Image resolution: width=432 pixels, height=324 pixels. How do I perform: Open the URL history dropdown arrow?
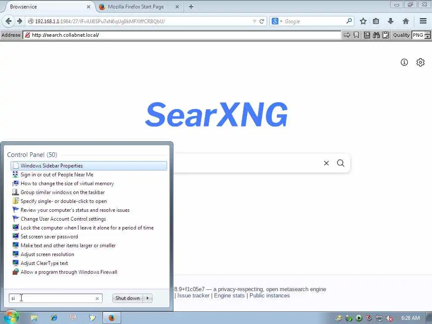[x=254, y=22]
